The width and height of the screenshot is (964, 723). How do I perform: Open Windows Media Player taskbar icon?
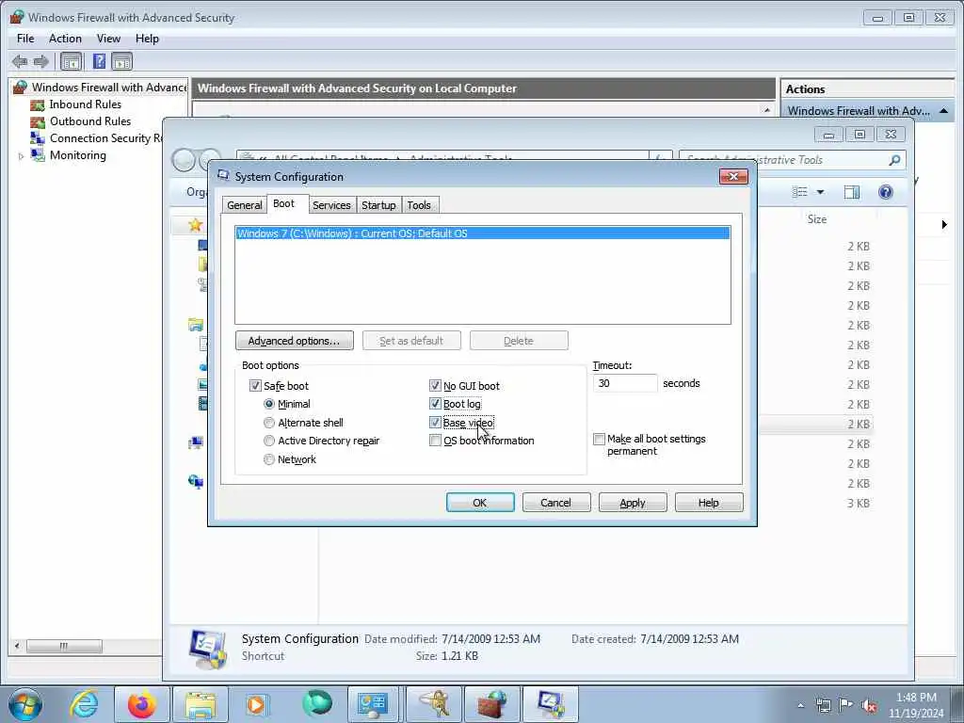pos(256,704)
